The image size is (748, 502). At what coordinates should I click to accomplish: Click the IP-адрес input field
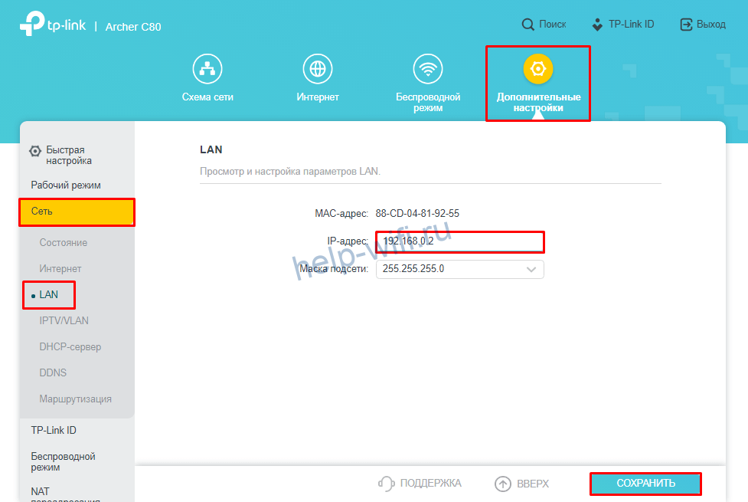coord(459,242)
